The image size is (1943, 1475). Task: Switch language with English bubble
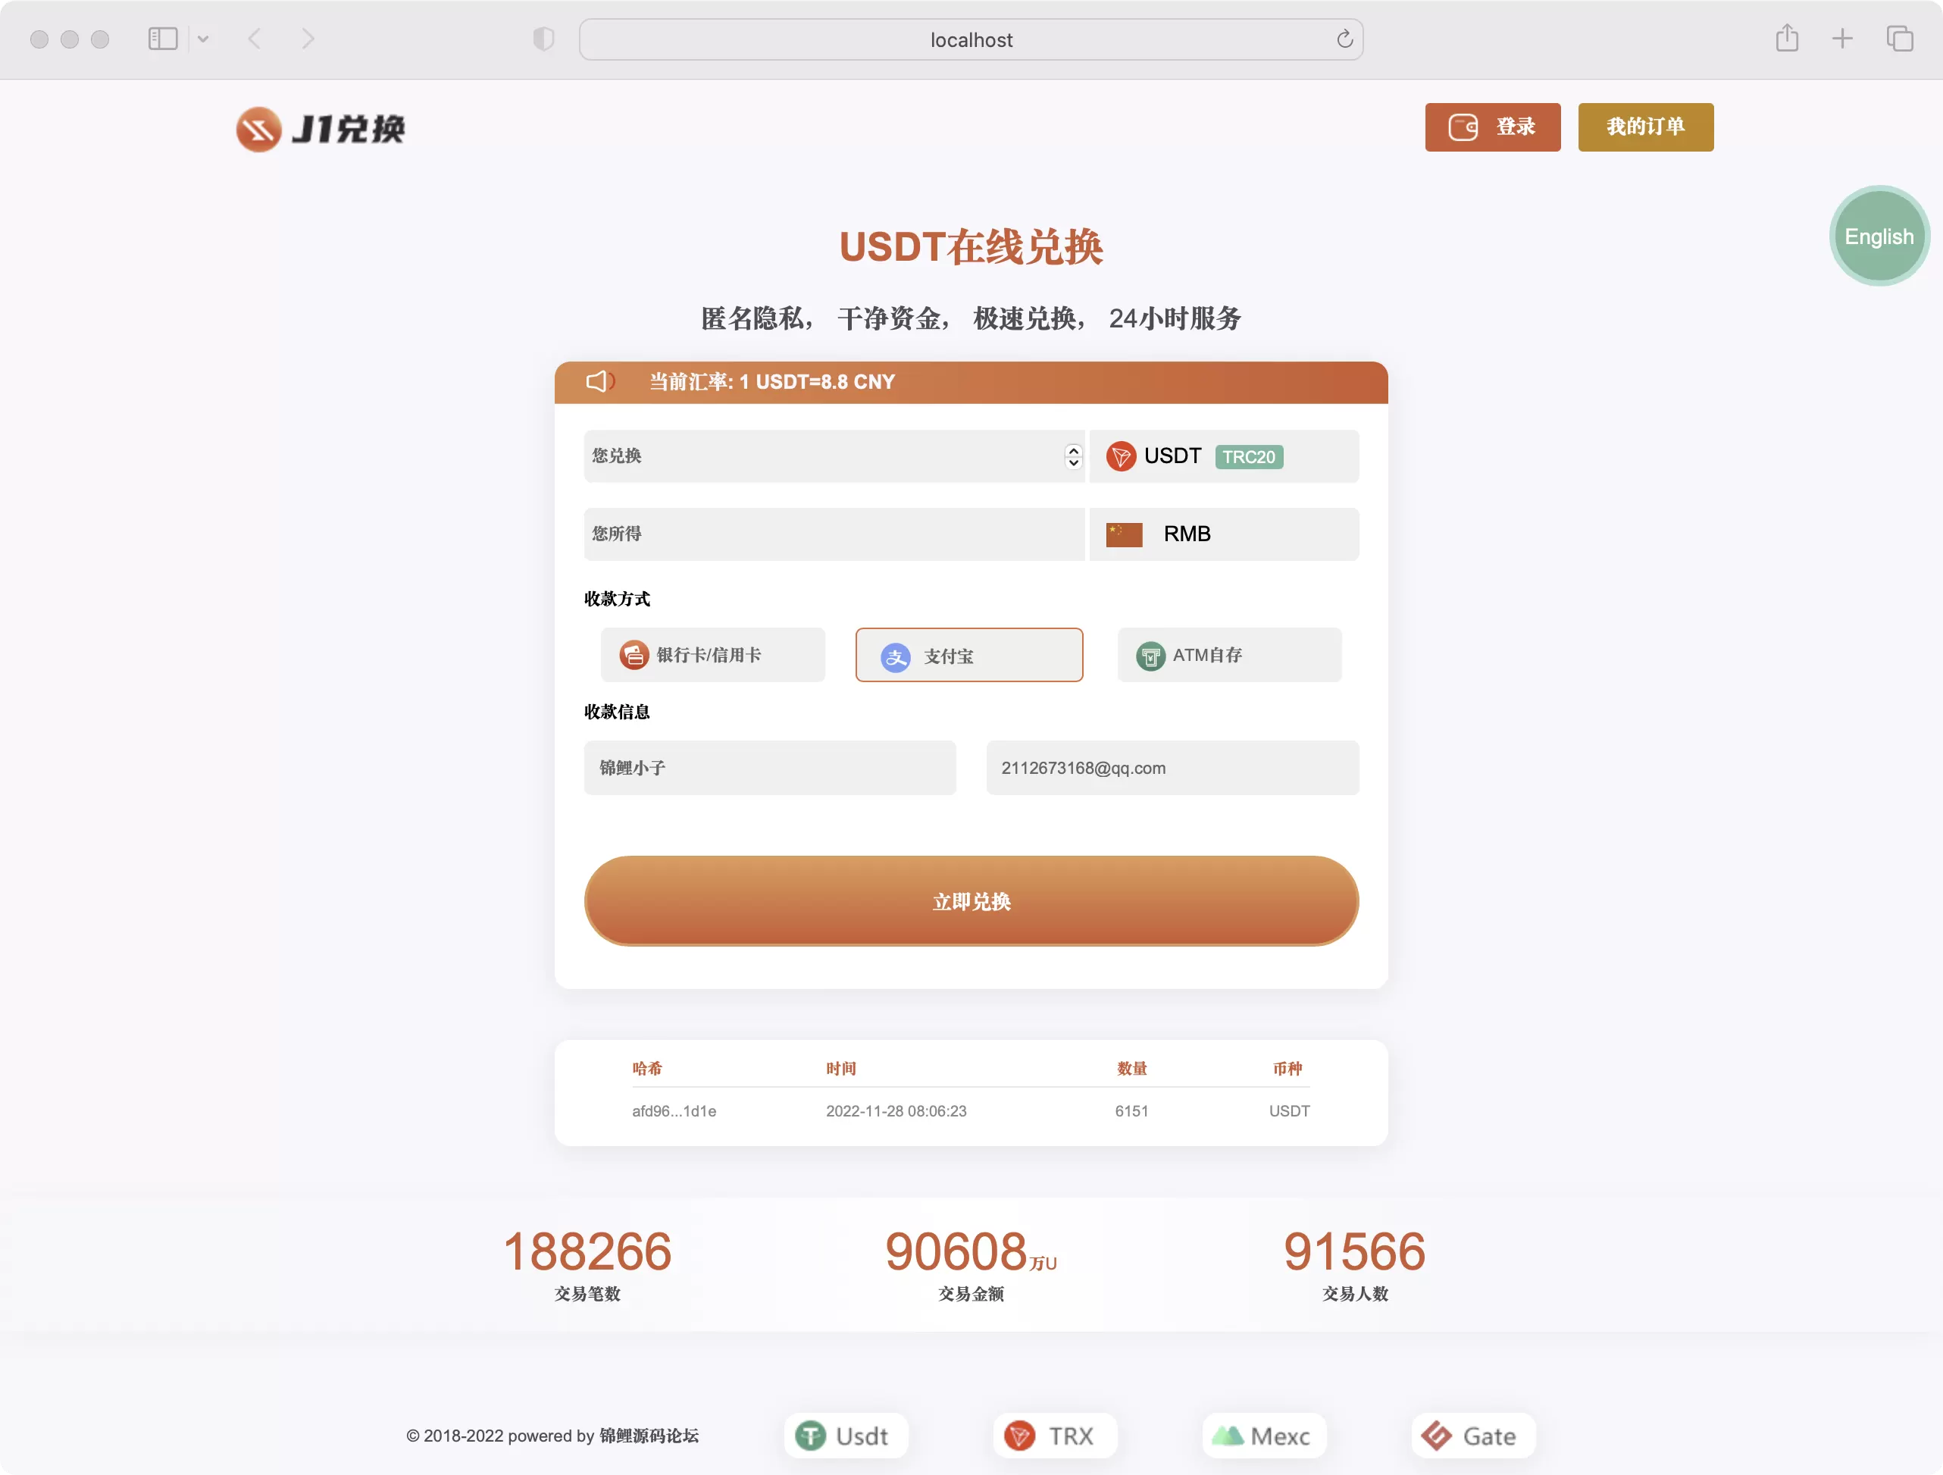(1879, 236)
